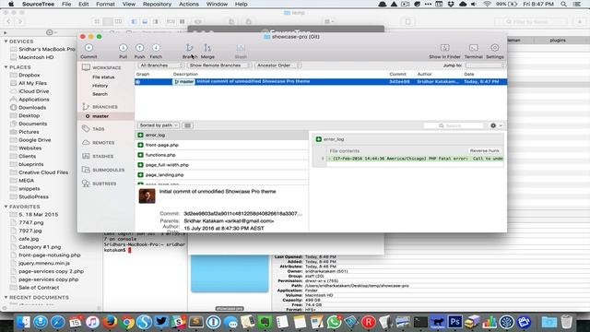Screen dimensions: 590x332
Task: Click the Graph column header
Action: point(143,74)
